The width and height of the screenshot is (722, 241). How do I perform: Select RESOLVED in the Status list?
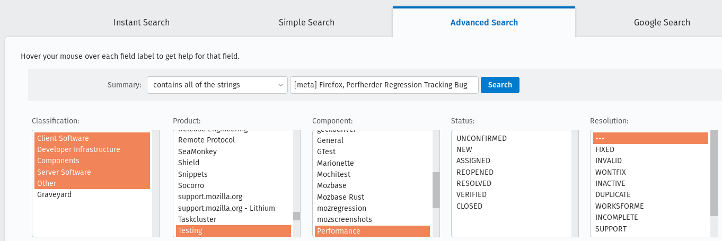tap(473, 183)
